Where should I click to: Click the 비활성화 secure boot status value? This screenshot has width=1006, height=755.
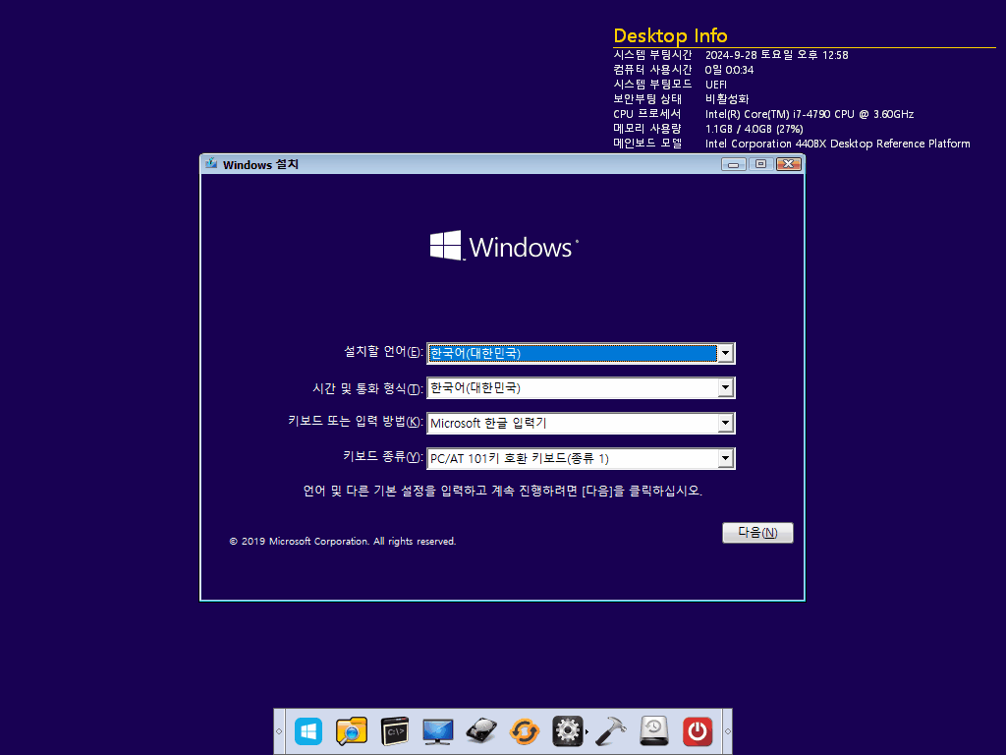pos(727,99)
